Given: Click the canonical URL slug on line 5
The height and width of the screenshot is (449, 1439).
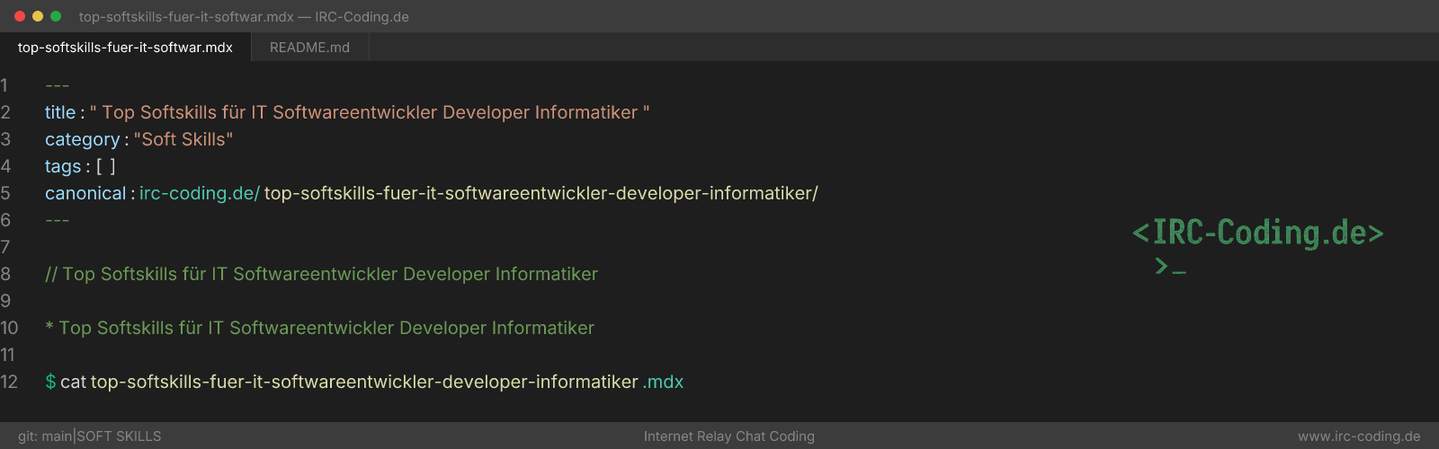Looking at the screenshot, I should (x=541, y=193).
